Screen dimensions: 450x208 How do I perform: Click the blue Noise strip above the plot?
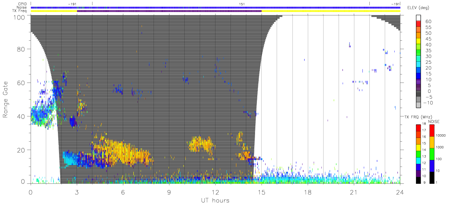[x=215, y=7]
